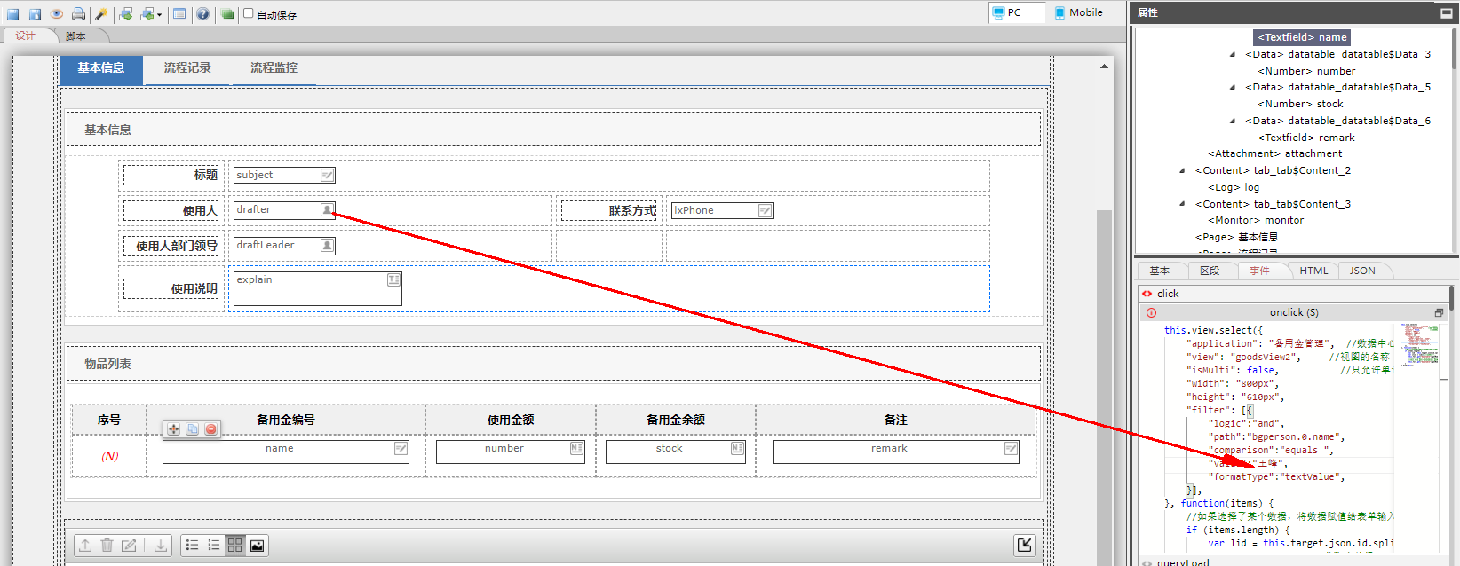Click the person icon in drafter field

click(x=327, y=209)
